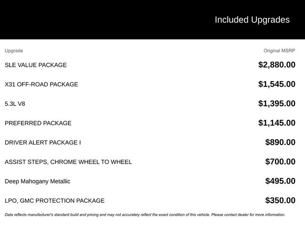The height and width of the screenshot is (229, 305).
Task: Click the $700.00 price
Action: coord(280,162)
